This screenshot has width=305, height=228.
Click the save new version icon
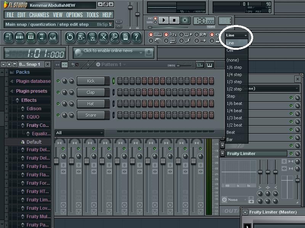(x=81, y=37)
